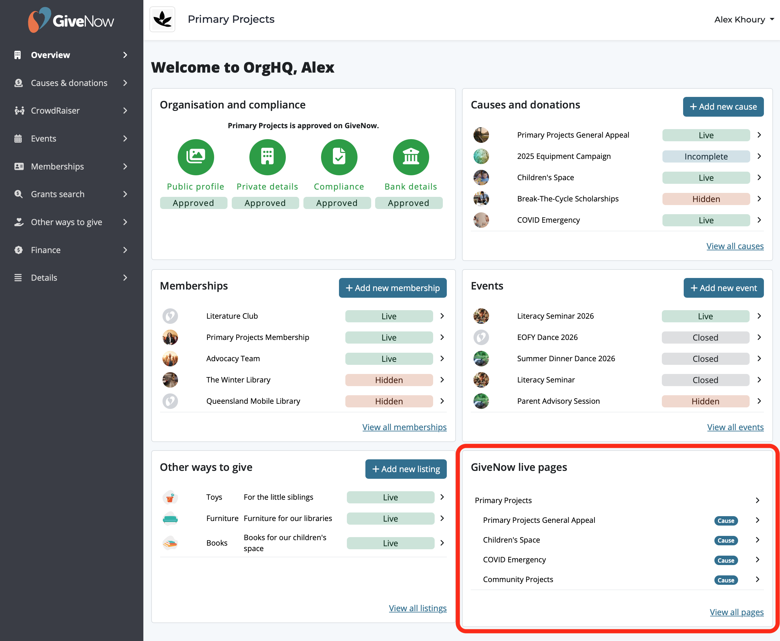The width and height of the screenshot is (780, 641).
Task: Open the Private details building icon
Action: [x=267, y=157]
